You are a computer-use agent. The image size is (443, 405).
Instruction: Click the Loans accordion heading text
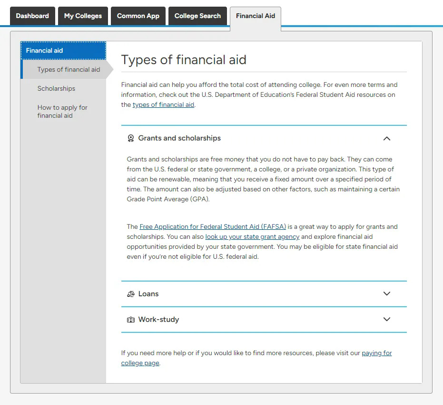[148, 294]
